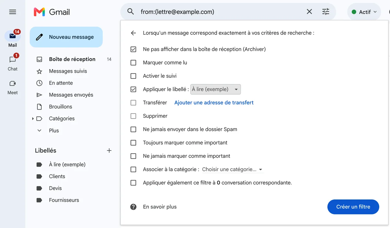Image resolution: width=390 pixels, height=228 pixels.
Task: Click Nouveau message button
Action: pos(66,37)
